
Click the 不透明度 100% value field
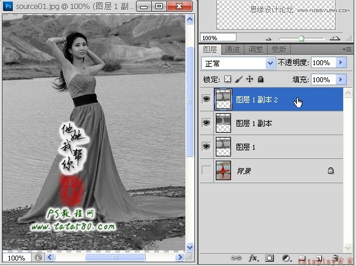click(324, 63)
